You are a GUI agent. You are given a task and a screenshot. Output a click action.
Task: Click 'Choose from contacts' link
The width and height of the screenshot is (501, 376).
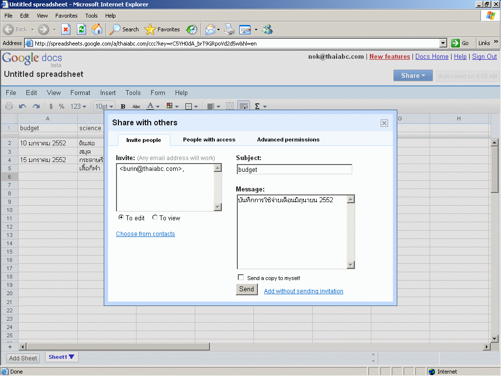pos(145,234)
